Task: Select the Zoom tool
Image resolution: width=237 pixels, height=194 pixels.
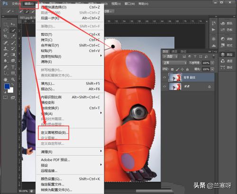Action: pos(13,79)
